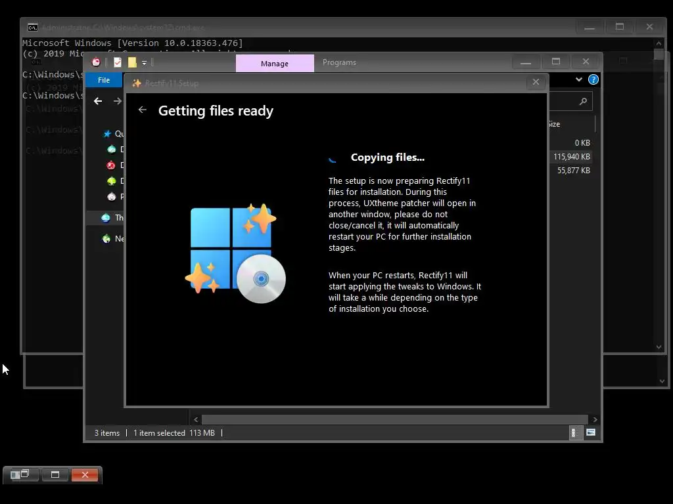This screenshot has width=673, height=504.
Task: Click the Windows logo with disc illustration
Action: pos(235,253)
